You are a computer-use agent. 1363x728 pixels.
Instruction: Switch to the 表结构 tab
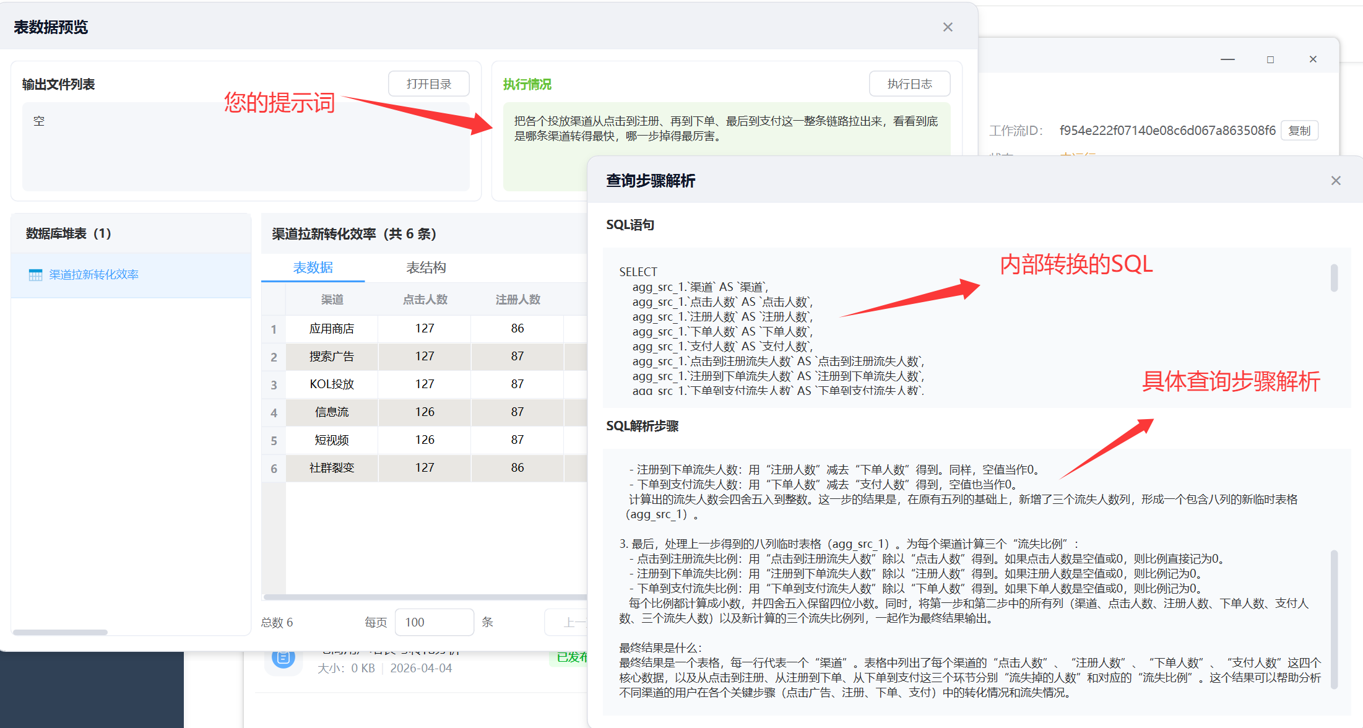coord(426,267)
